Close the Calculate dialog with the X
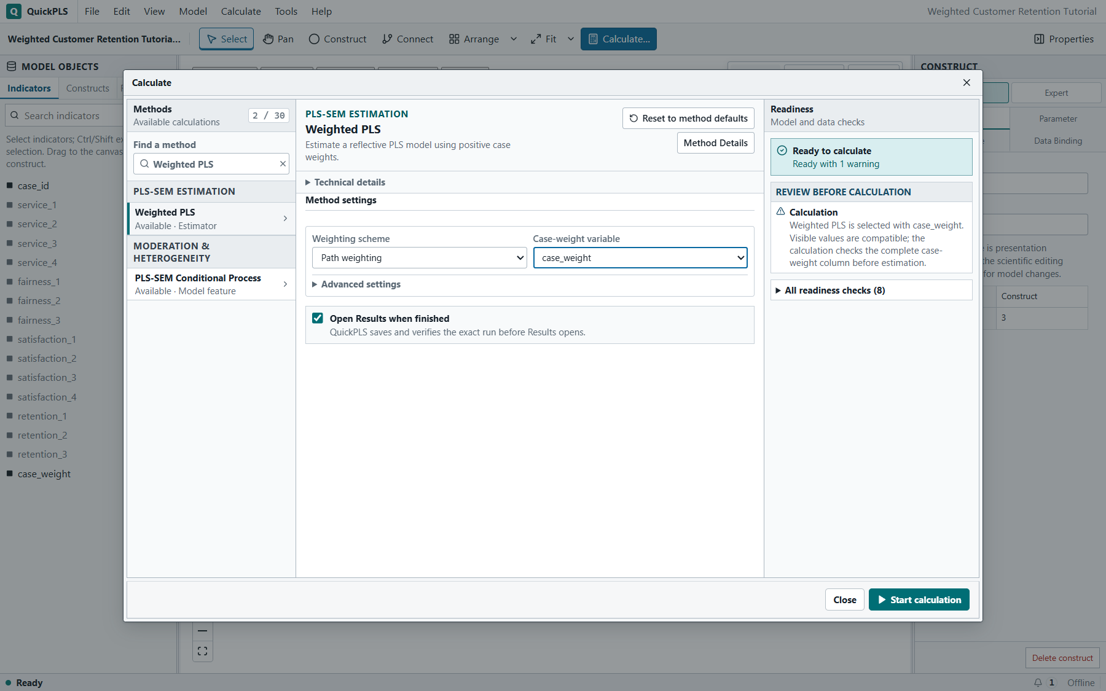 [x=967, y=82]
